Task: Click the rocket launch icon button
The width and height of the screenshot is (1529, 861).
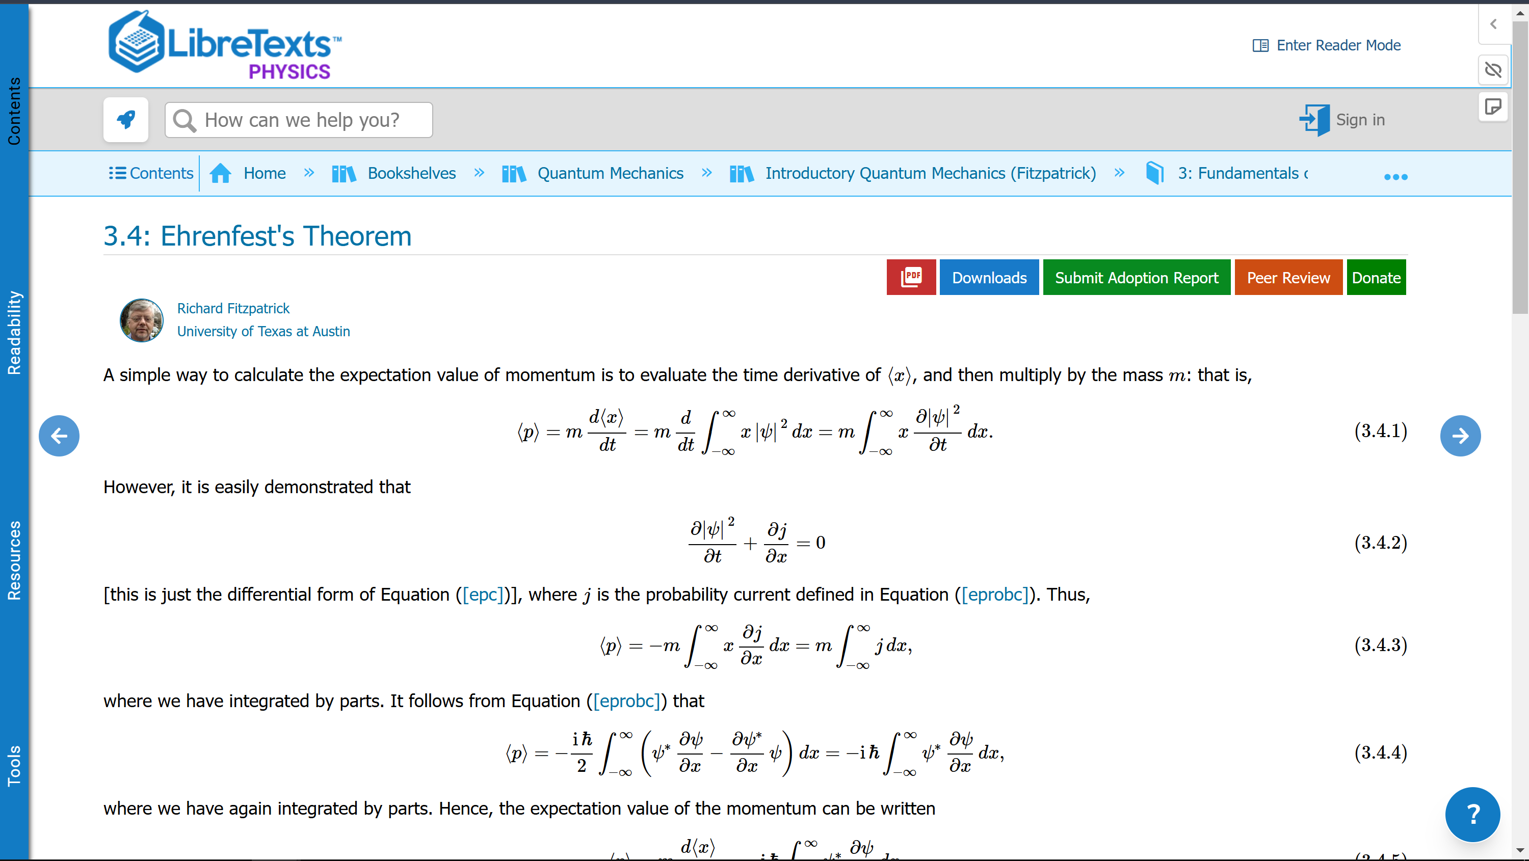Action: click(x=125, y=120)
